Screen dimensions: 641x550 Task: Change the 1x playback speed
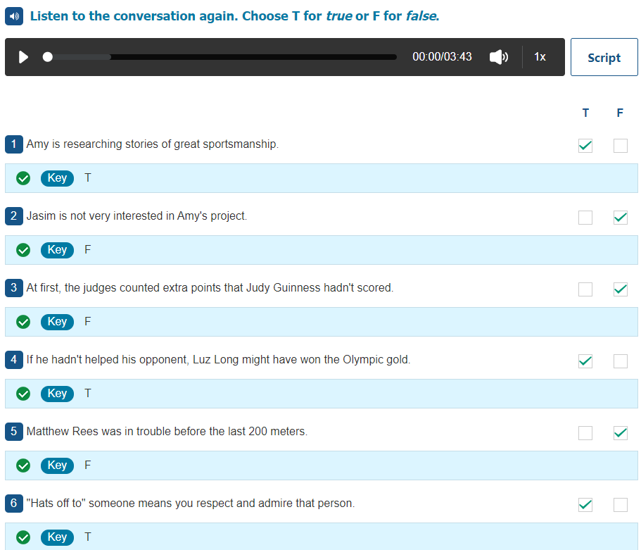tap(540, 57)
